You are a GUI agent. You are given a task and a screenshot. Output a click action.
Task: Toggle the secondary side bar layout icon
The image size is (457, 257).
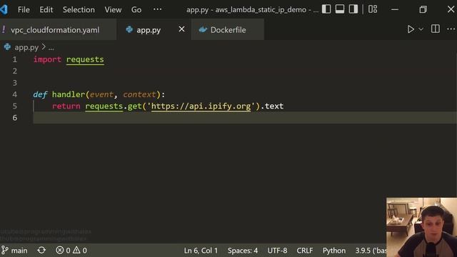point(353,9)
